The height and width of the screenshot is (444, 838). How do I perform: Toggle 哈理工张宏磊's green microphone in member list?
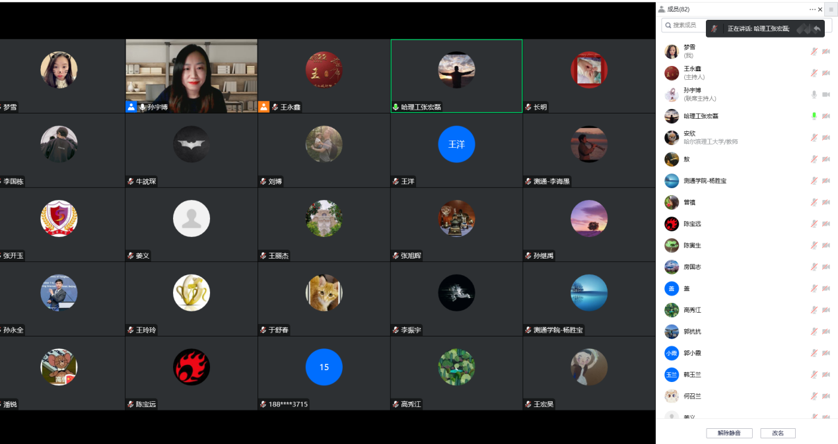[x=814, y=116]
